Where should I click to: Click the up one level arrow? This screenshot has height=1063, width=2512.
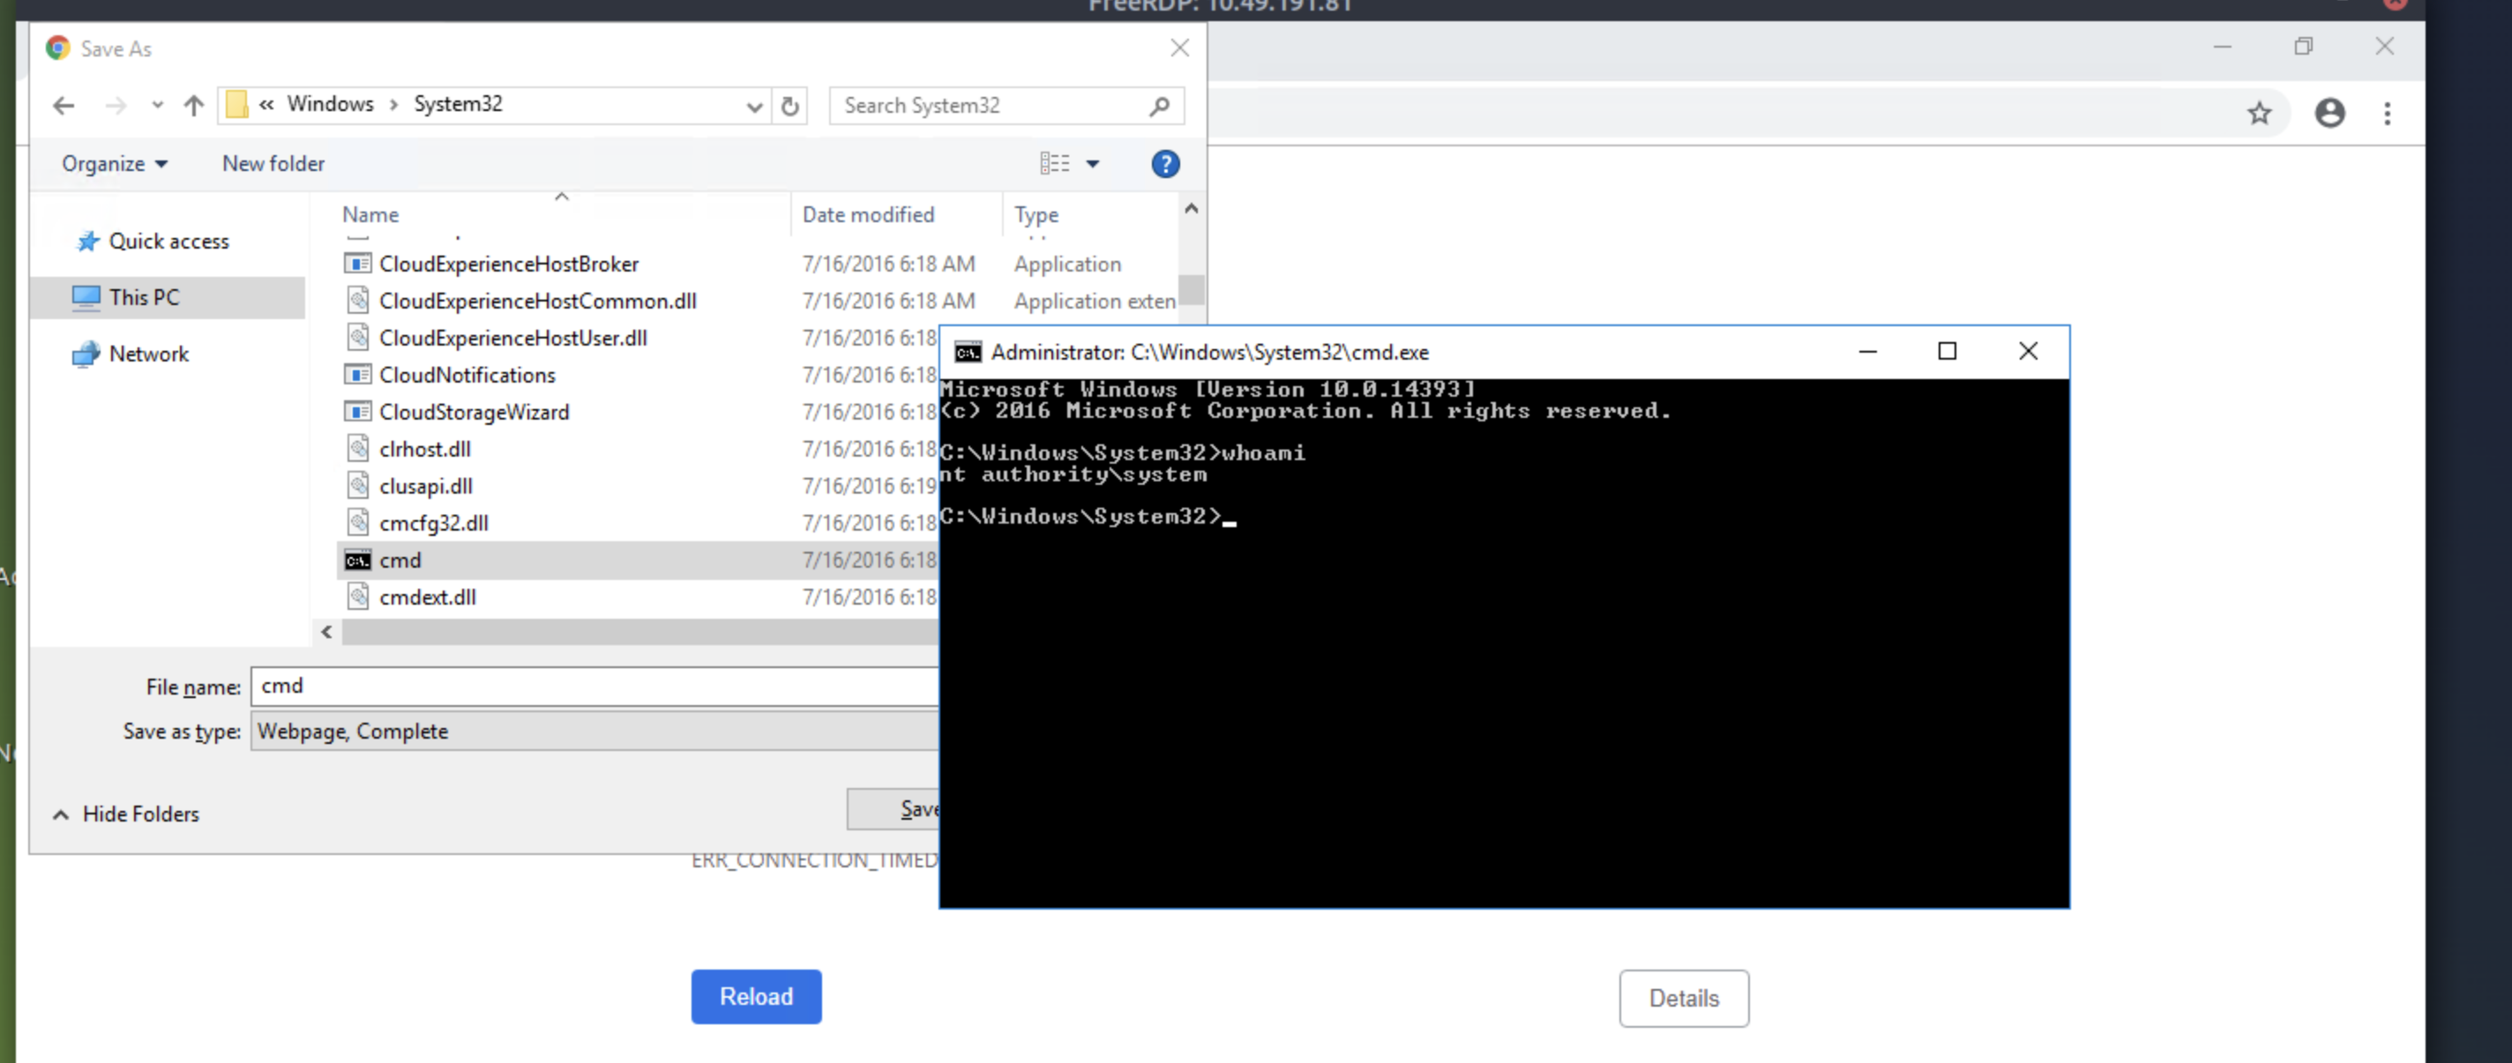(x=193, y=105)
